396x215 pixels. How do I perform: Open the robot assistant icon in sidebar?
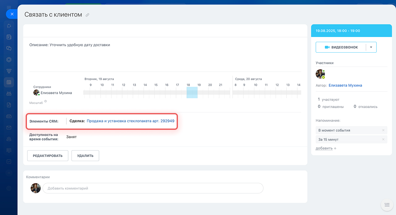[x=9, y=94]
